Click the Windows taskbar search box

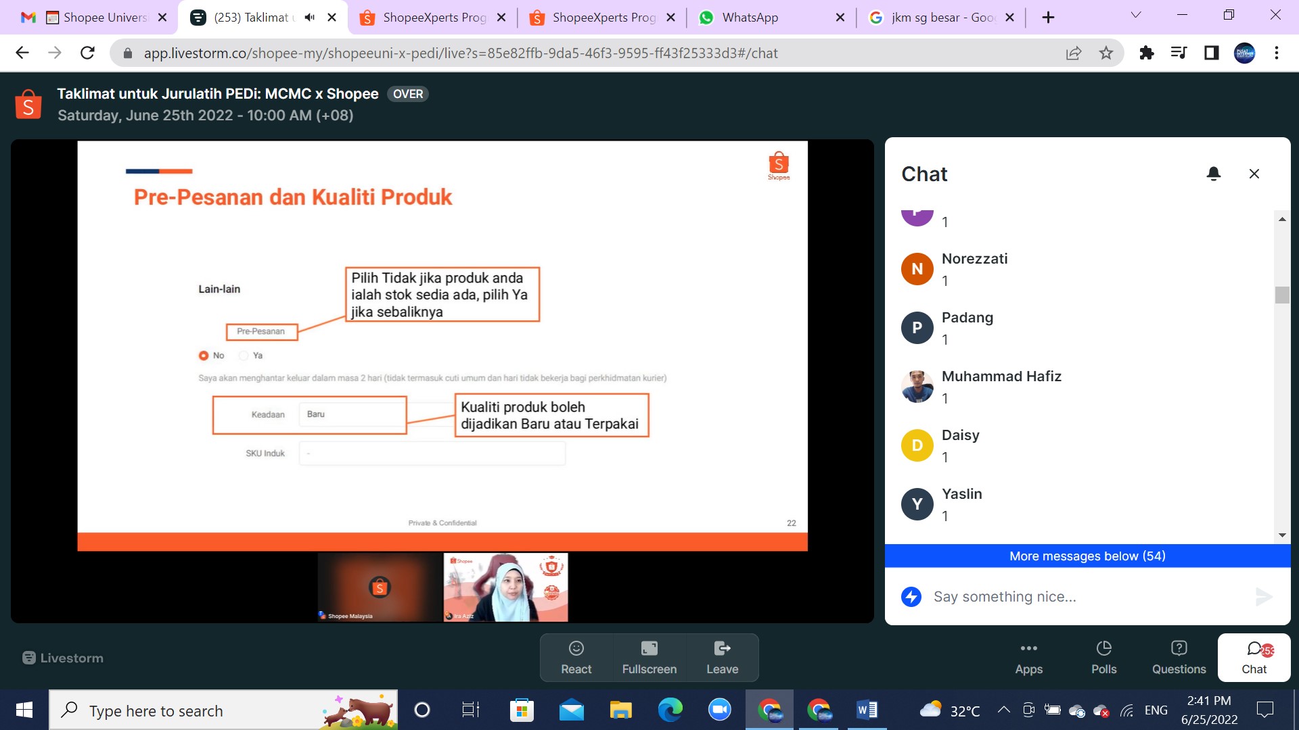pyautogui.click(x=223, y=710)
